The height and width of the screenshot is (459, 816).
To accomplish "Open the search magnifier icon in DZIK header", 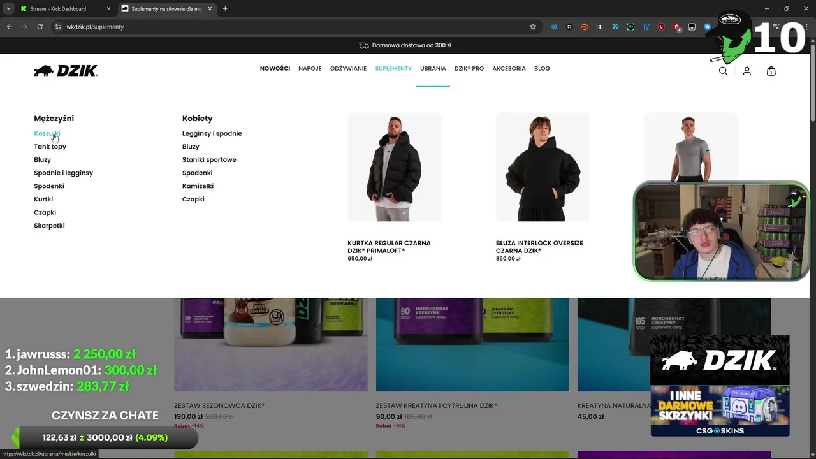I will click(723, 71).
